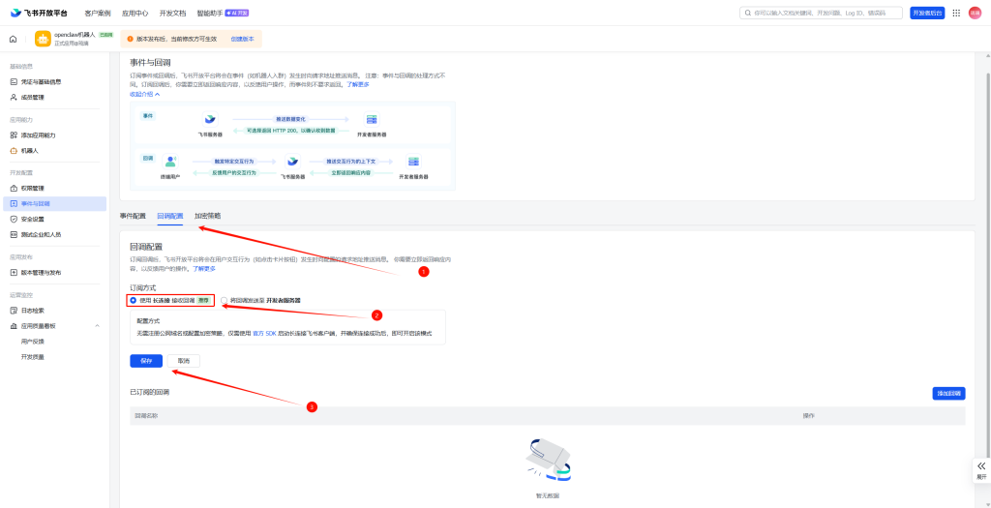
Task: Select 将回调发送至开发者服务器 radio option
Action: (224, 300)
